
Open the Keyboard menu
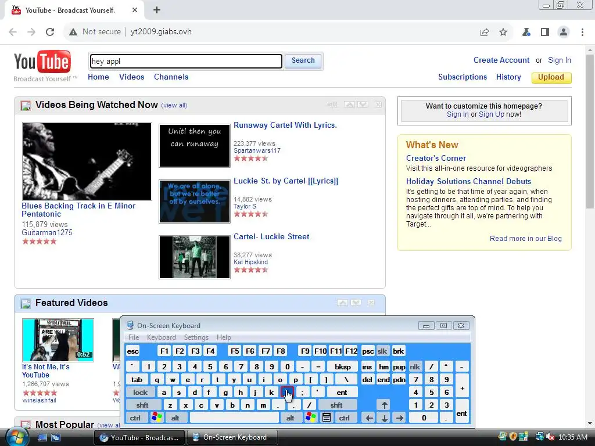click(x=162, y=337)
